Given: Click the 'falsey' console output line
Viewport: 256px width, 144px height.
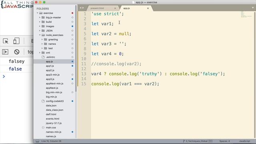Looking at the screenshot, I should coord(17,61).
